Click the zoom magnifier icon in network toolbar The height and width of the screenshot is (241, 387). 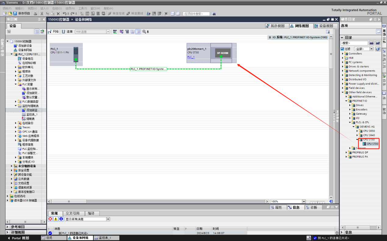(x=144, y=32)
